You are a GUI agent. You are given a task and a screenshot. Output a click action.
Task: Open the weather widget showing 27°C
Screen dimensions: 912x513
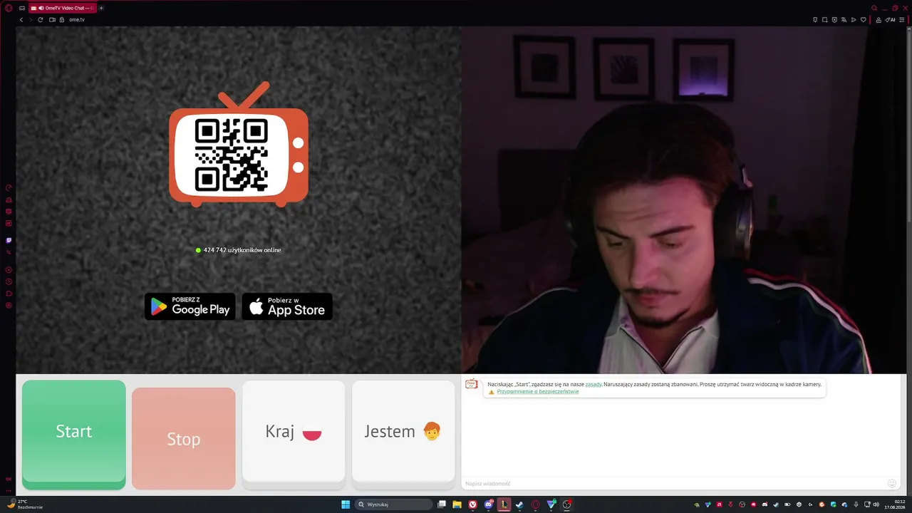point(25,504)
